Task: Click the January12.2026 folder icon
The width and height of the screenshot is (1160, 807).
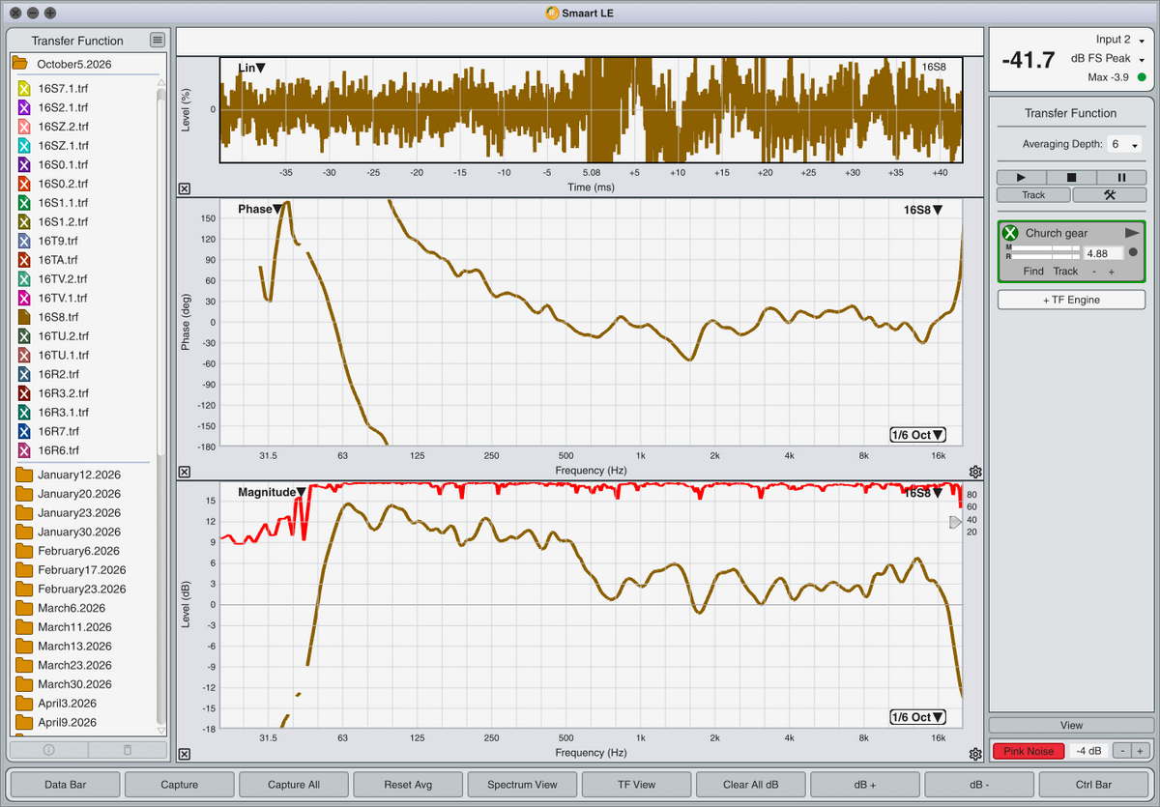Action: [x=24, y=475]
